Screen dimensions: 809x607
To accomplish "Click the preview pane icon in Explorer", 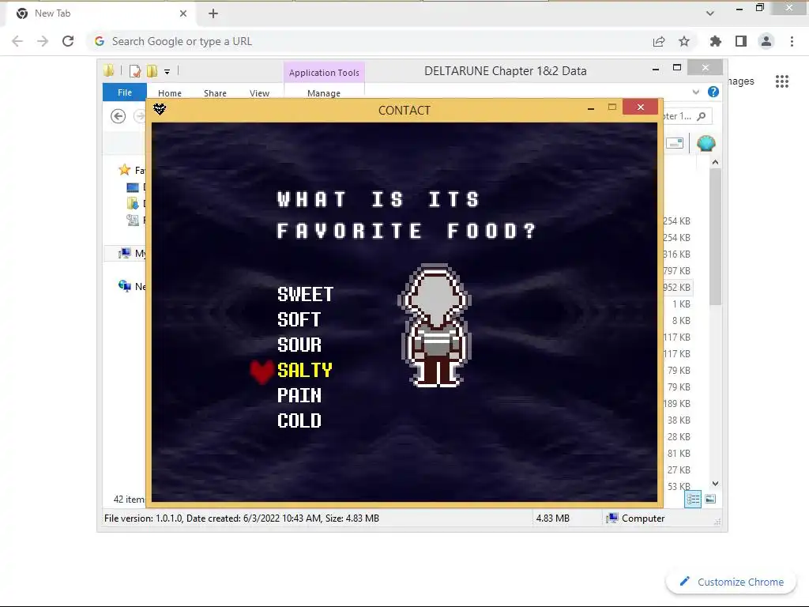I will click(675, 143).
